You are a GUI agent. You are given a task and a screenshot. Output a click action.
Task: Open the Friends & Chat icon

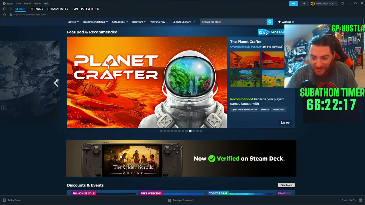pos(360,200)
